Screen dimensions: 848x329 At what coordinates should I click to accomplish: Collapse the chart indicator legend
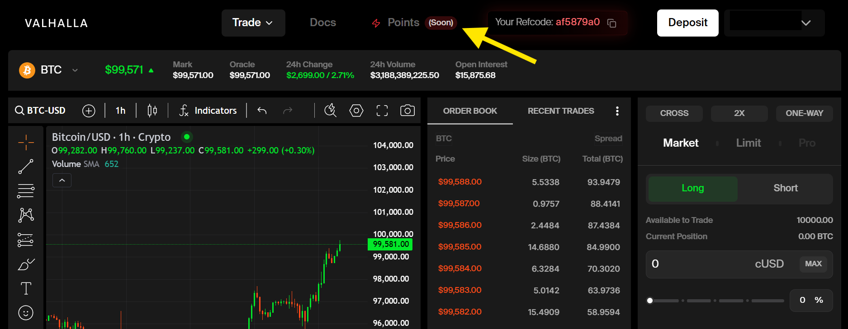62,181
